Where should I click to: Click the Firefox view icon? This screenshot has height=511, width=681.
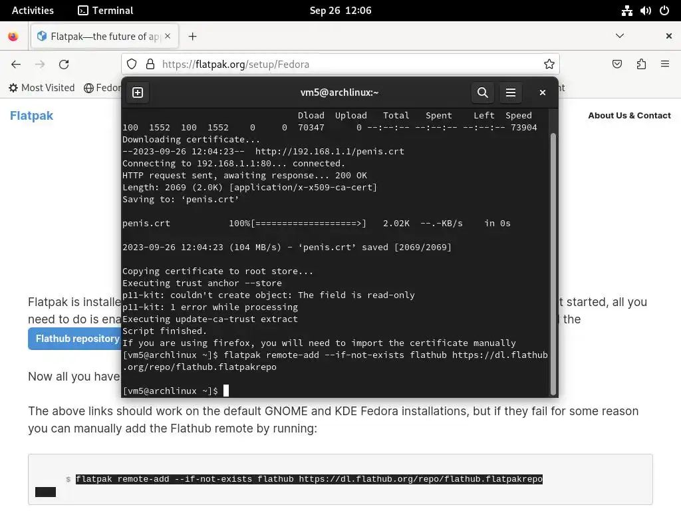[13, 37]
